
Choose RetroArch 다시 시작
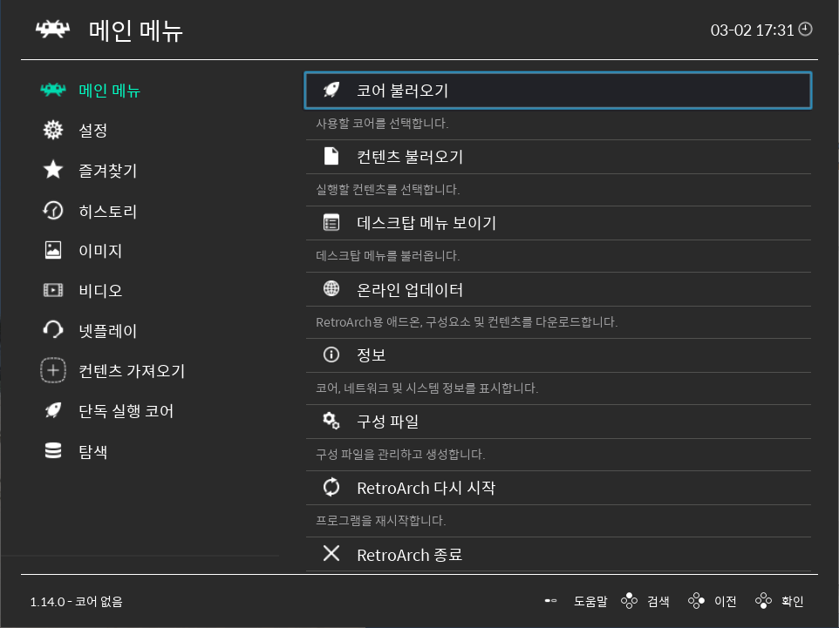click(558, 488)
